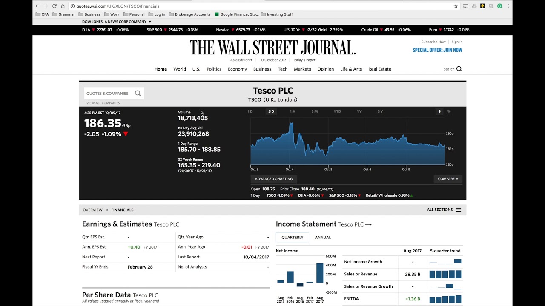This screenshot has height=306, width=545.
Task: Open the Markets section
Action: pos(302,69)
